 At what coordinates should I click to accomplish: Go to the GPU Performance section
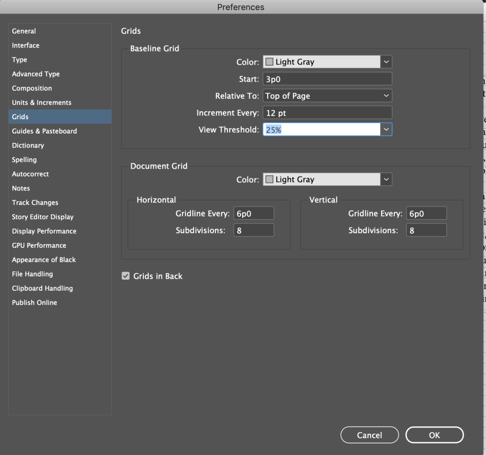coord(39,246)
